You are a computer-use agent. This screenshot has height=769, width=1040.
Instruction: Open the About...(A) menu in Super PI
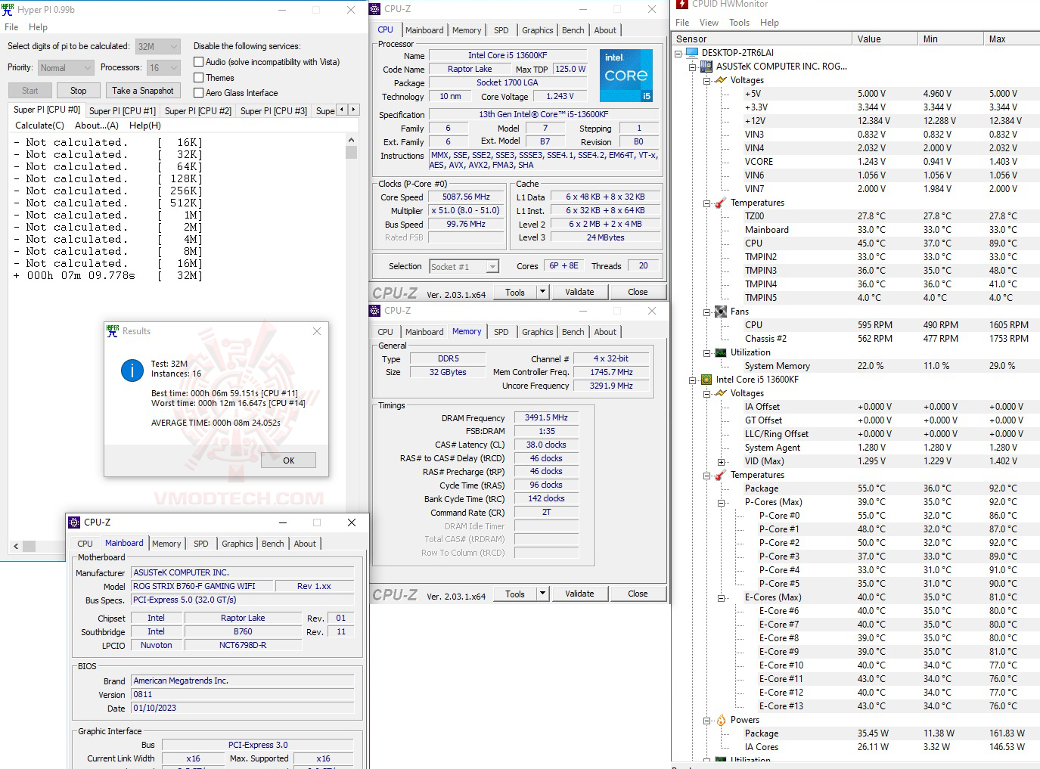pos(97,126)
